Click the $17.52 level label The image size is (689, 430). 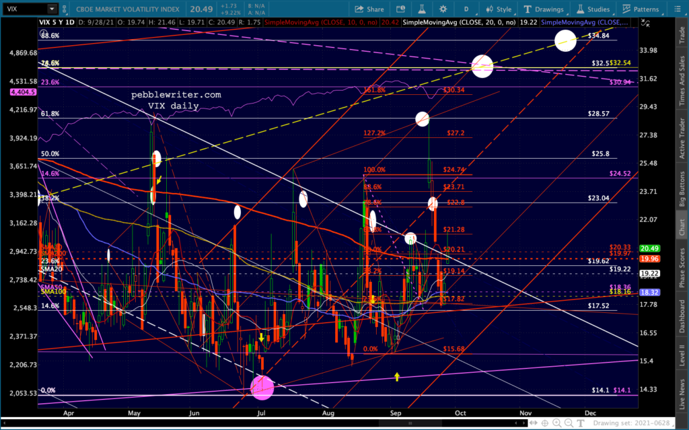pyautogui.click(x=598, y=306)
